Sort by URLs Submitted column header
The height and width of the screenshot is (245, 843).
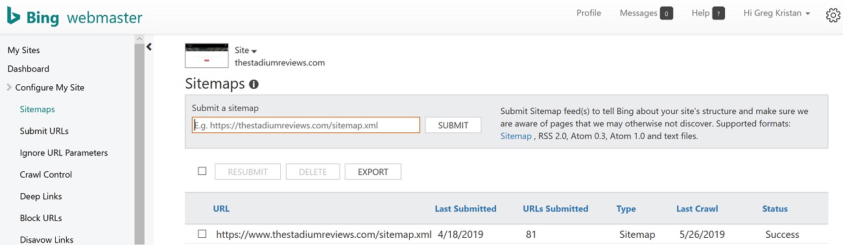(x=556, y=209)
